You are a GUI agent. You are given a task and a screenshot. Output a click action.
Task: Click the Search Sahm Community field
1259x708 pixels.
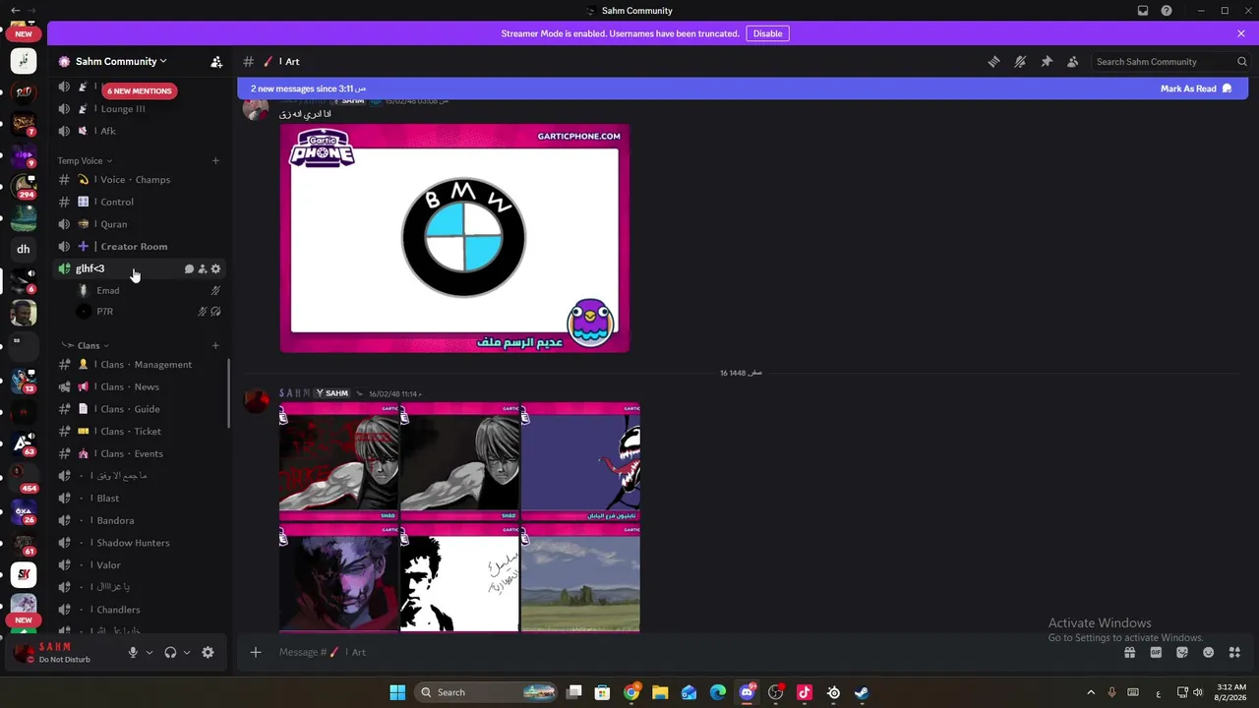[1170, 61]
